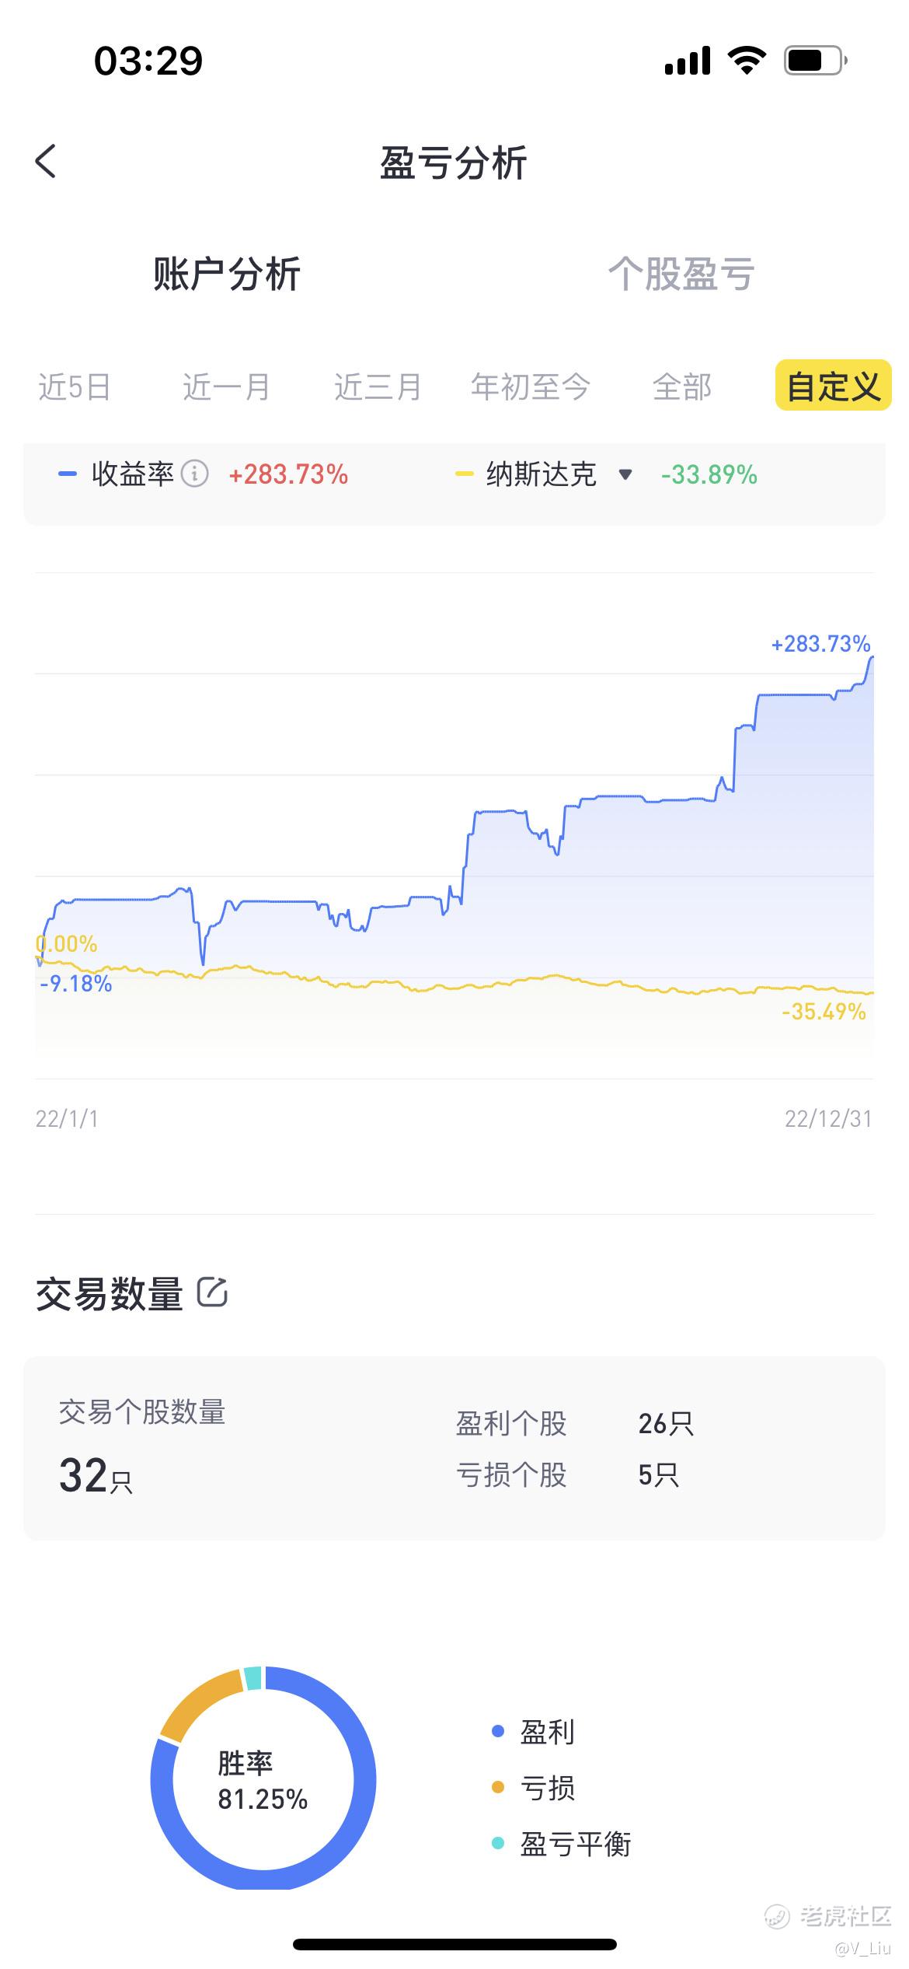Tap the 盈利 legend dot
The width and height of the screenshot is (909, 1969).
[x=498, y=1731]
